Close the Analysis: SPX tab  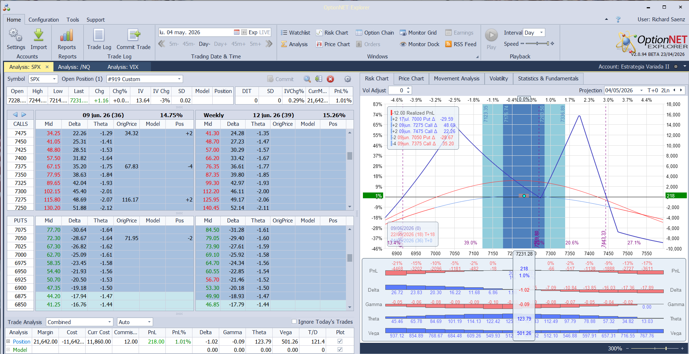pyautogui.click(x=47, y=67)
